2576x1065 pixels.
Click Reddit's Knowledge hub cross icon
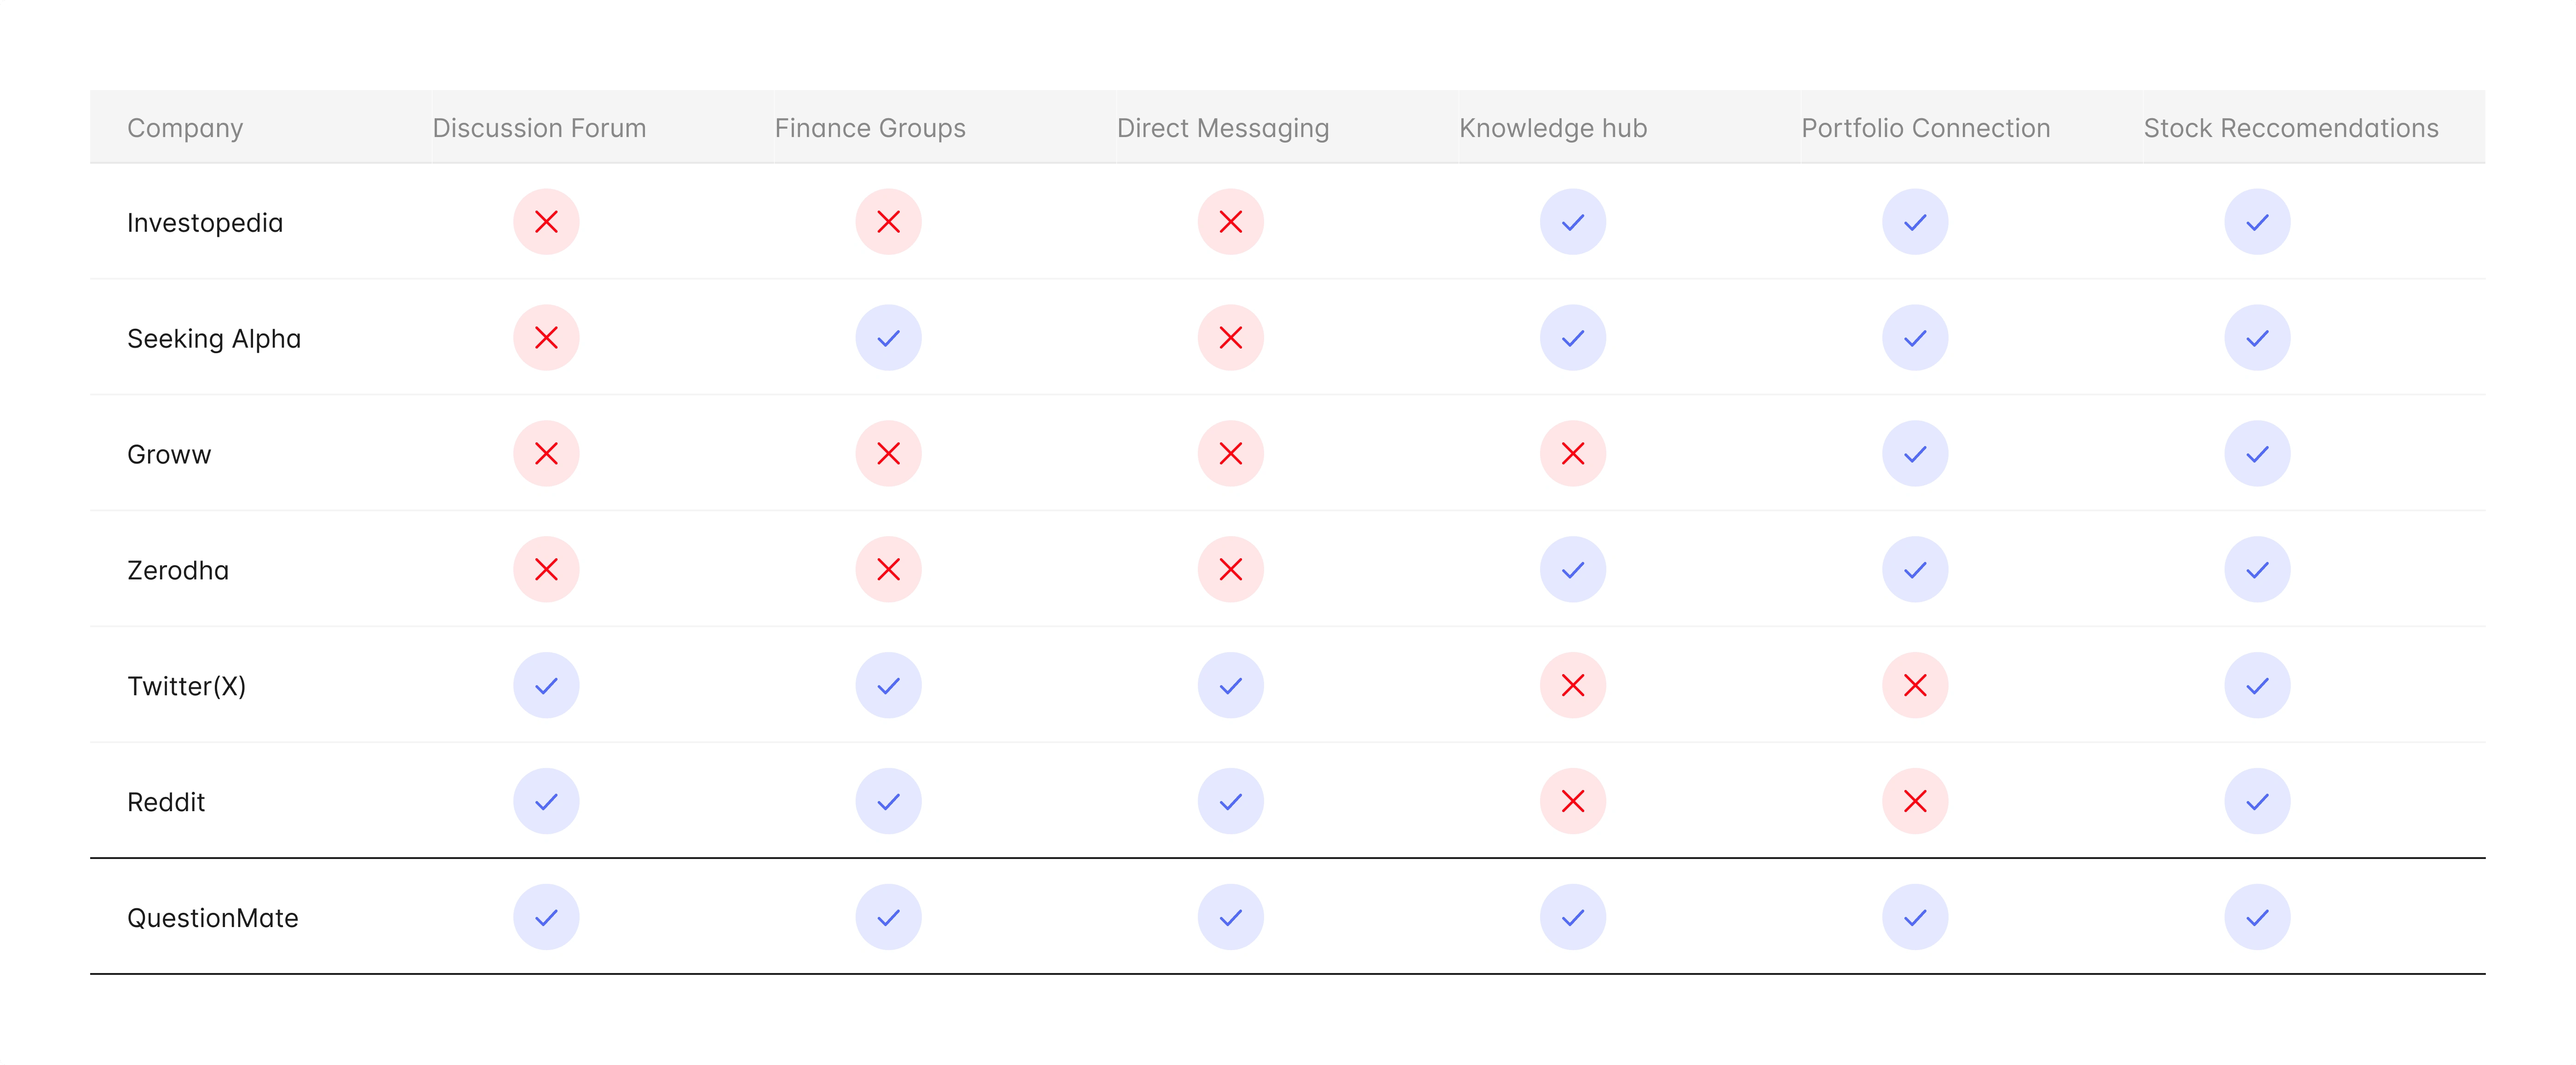pyautogui.click(x=1573, y=802)
